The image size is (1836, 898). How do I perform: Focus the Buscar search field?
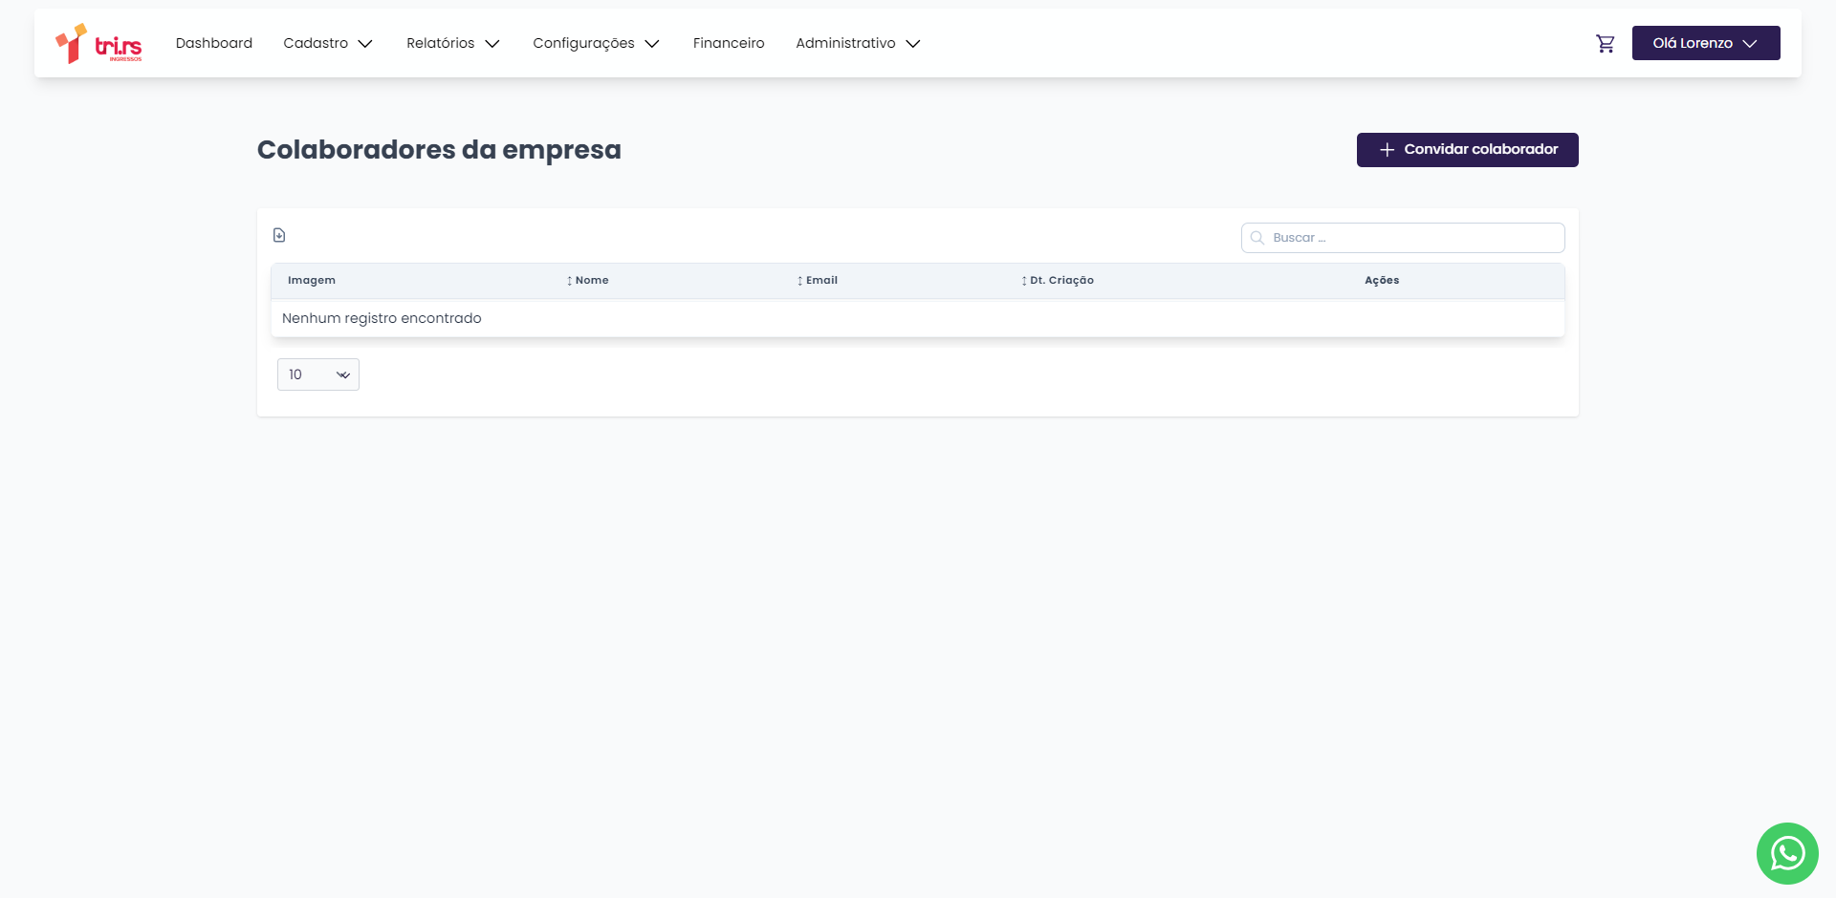1403,238
